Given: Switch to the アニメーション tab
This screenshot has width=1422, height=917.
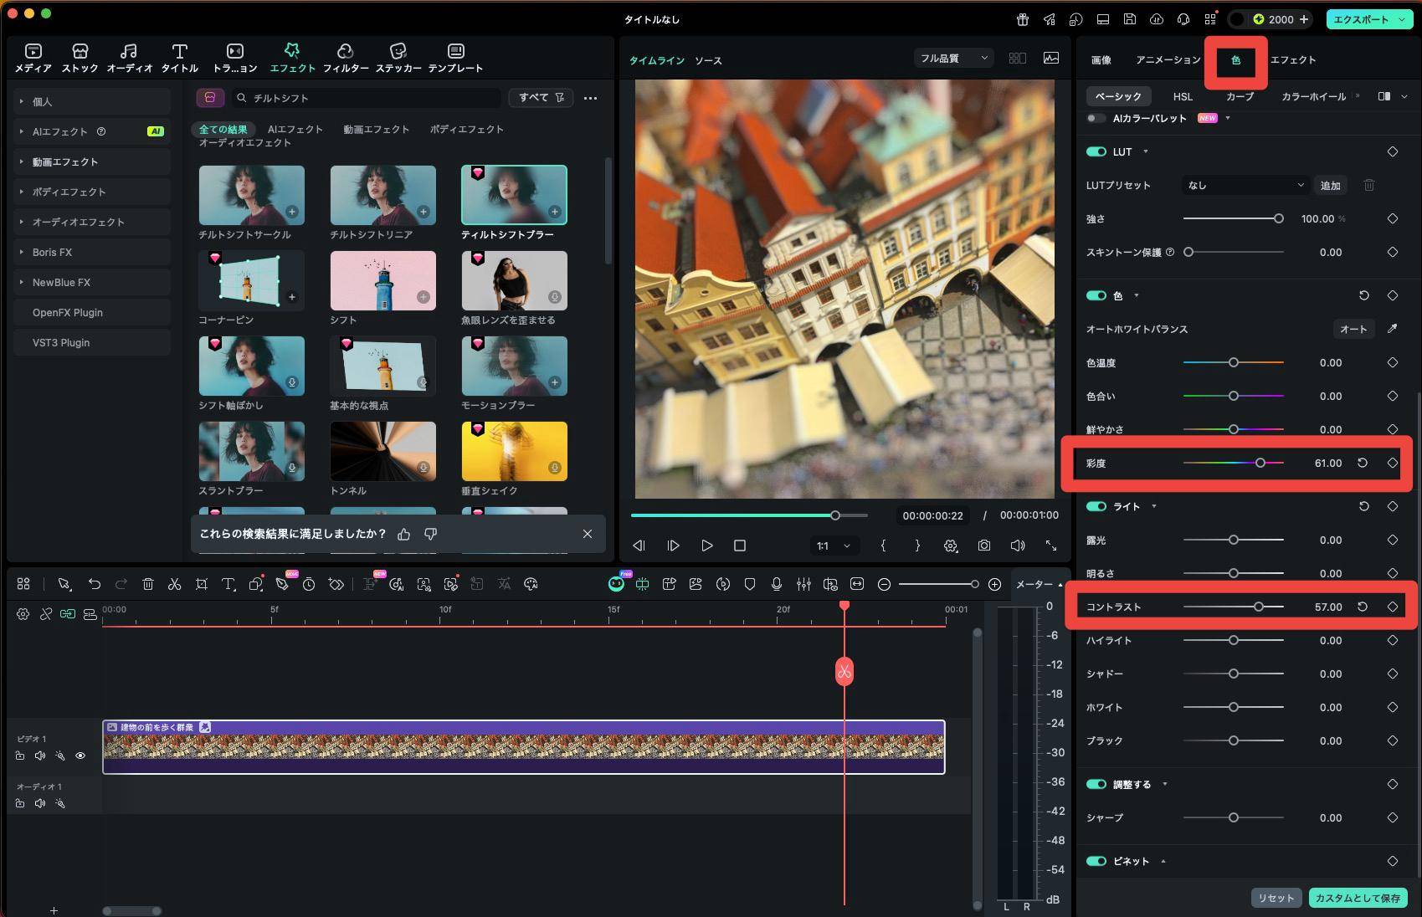Looking at the screenshot, I should point(1168,59).
